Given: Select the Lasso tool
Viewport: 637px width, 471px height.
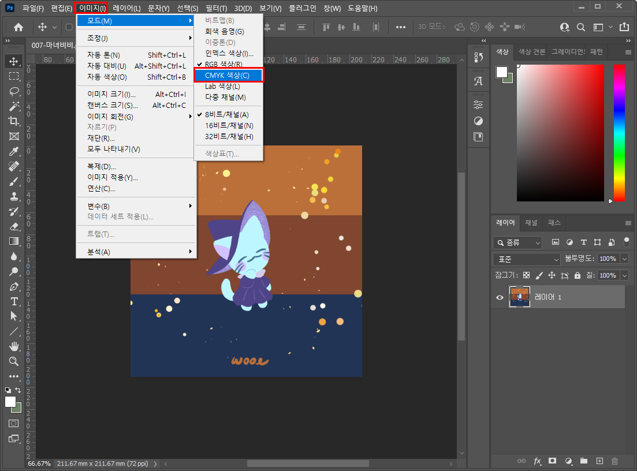Looking at the screenshot, I should point(14,91).
